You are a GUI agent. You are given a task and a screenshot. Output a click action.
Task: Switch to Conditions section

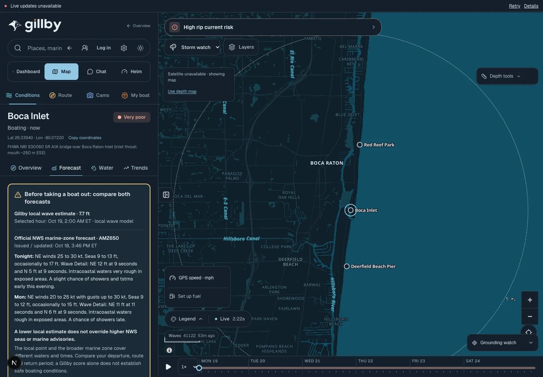(23, 95)
